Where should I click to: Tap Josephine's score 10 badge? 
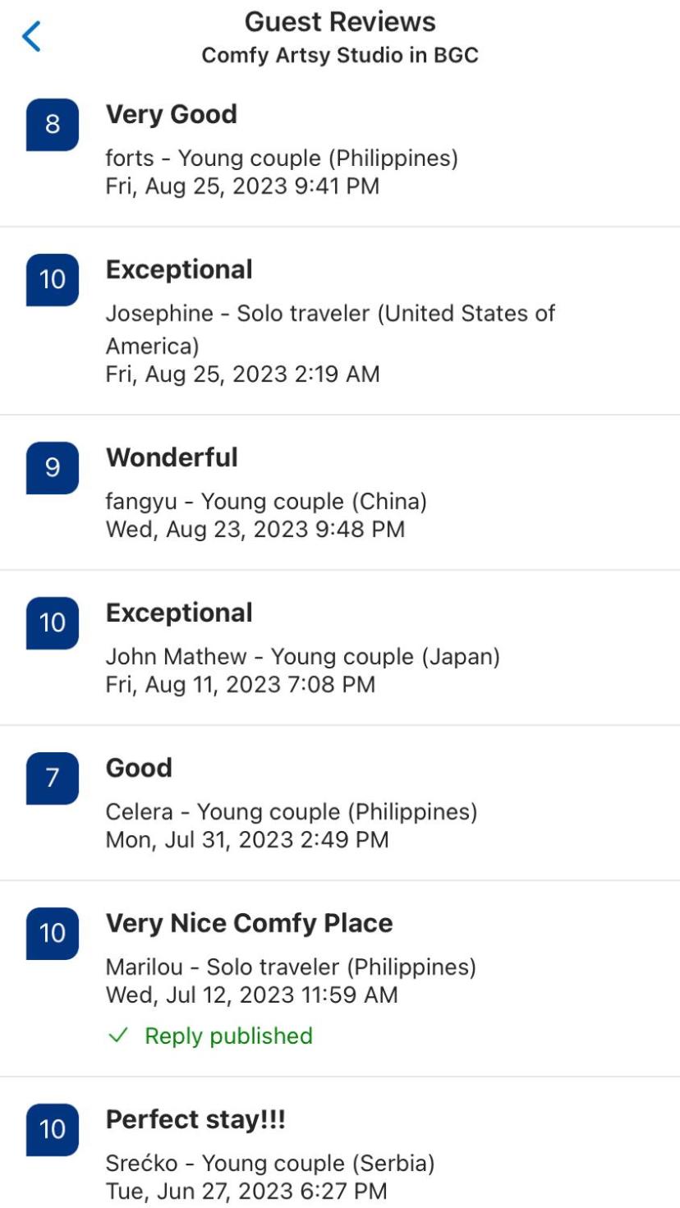[53, 280]
